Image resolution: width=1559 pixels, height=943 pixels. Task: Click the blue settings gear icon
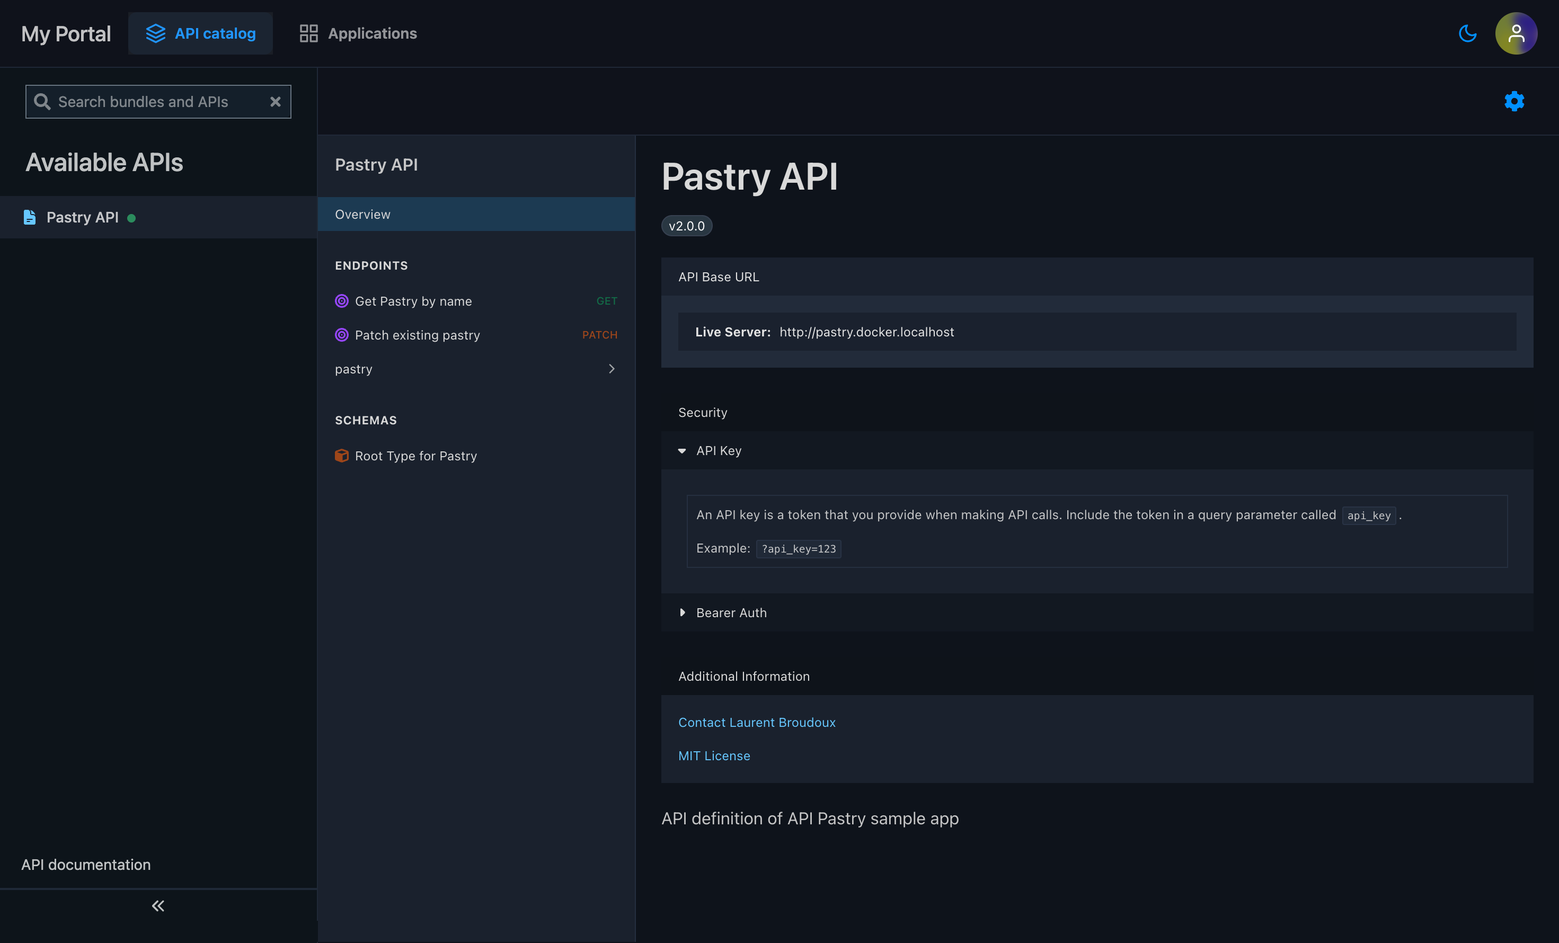point(1514,101)
